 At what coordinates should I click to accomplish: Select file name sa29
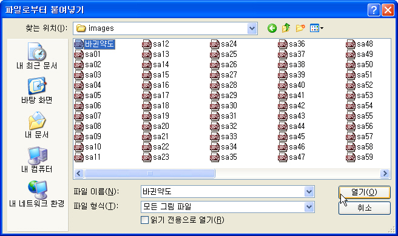[x=229, y=96]
